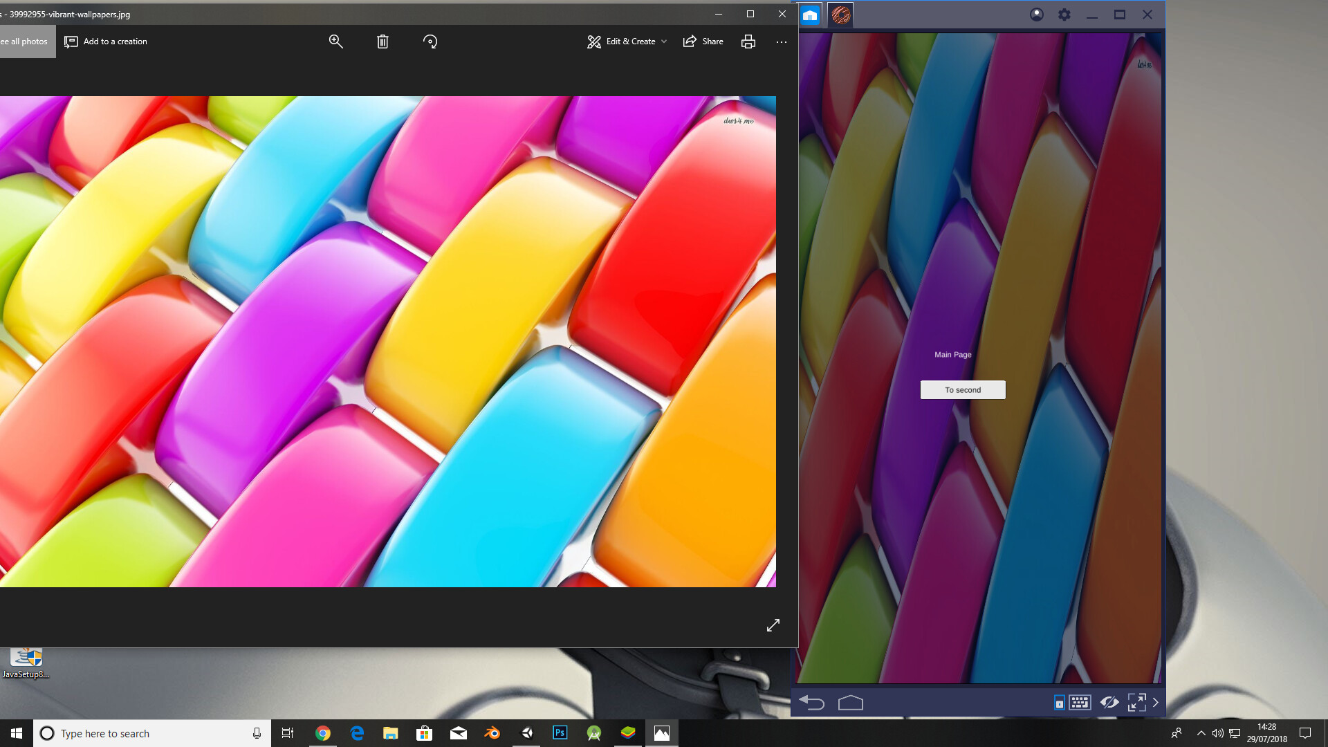This screenshot has height=747, width=1328.
Task: Toggle BlueStacks fullscreen mode
Action: 1138,702
